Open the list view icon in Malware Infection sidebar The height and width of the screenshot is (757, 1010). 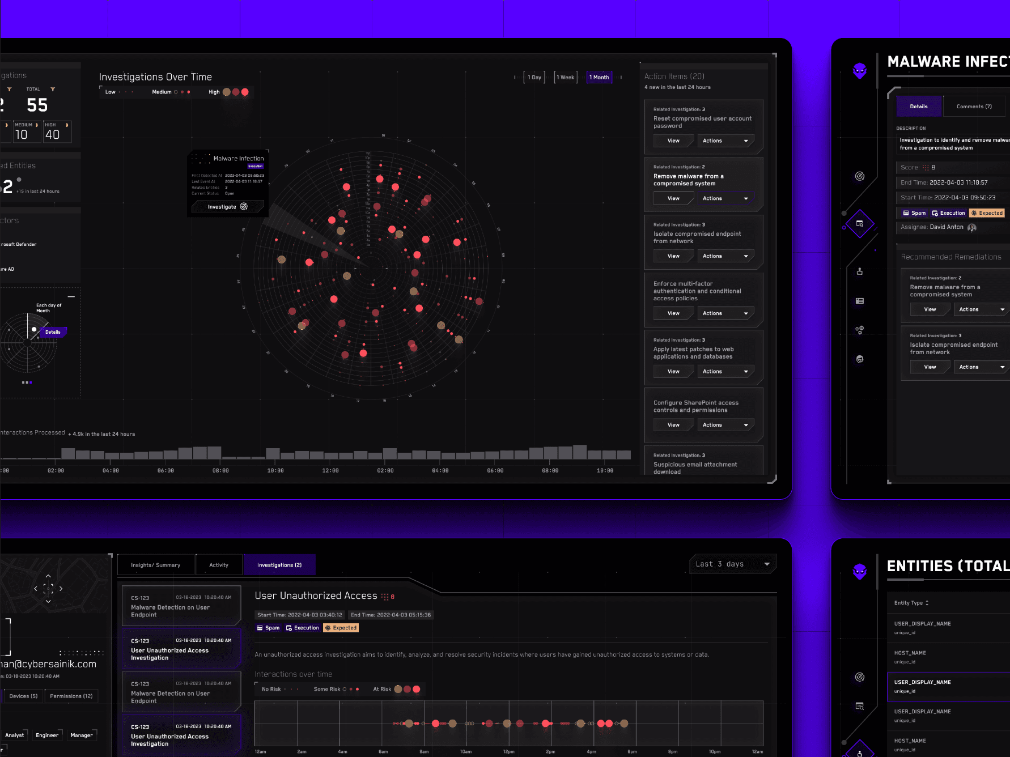pyautogui.click(x=859, y=301)
